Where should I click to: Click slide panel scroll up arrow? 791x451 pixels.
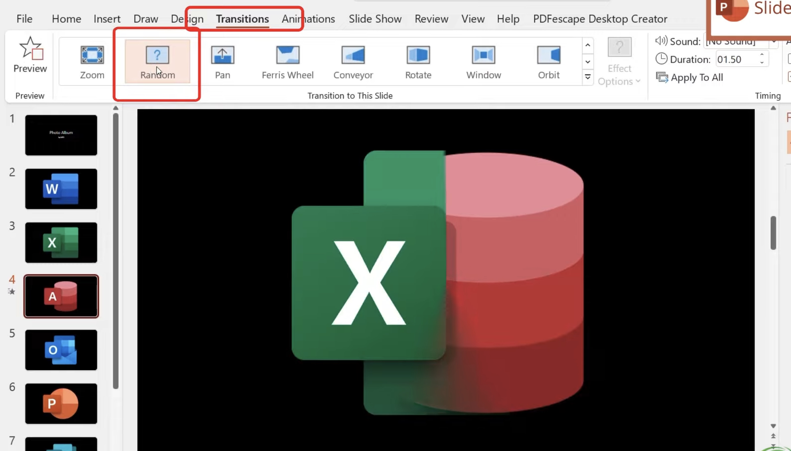tap(116, 108)
